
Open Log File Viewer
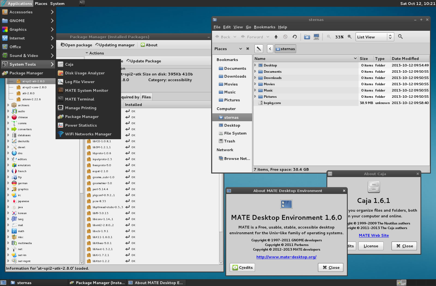[x=88, y=82]
